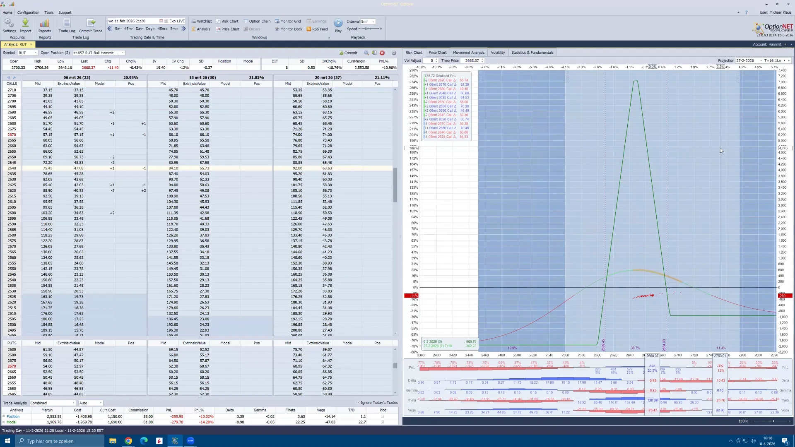Adjust the playback Speed slider
The height and width of the screenshot is (447, 795).
click(370, 29)
